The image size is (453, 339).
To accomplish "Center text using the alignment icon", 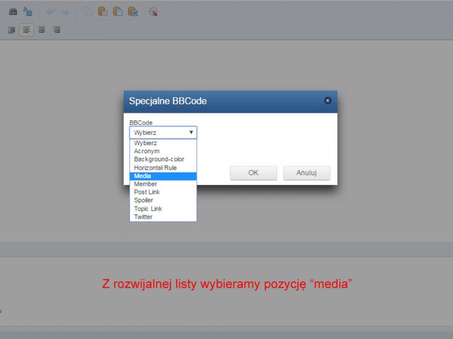I will point(41,30).
